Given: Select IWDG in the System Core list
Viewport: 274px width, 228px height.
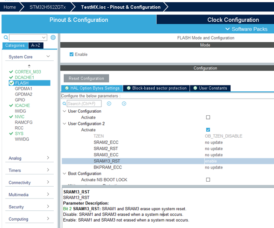Looking at the screenshot, I should tap(20, 111).
